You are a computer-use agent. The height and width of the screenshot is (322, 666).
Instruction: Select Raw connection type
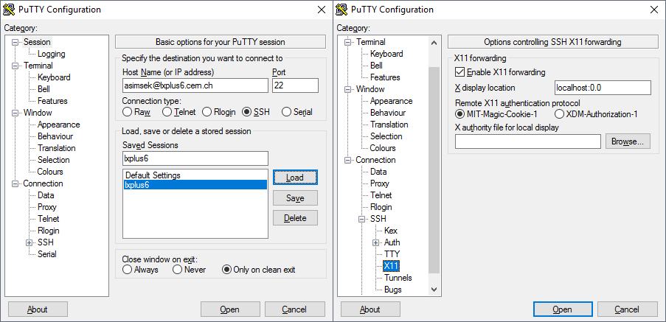127,112
